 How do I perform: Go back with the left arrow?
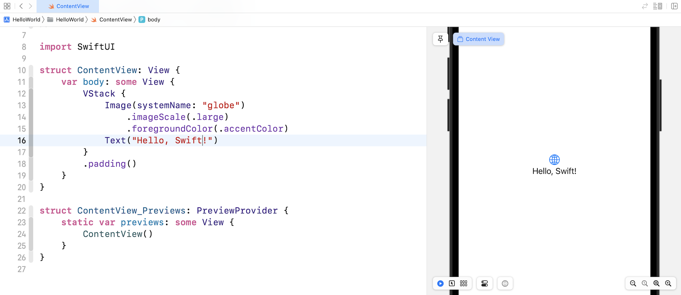(21, 6)
